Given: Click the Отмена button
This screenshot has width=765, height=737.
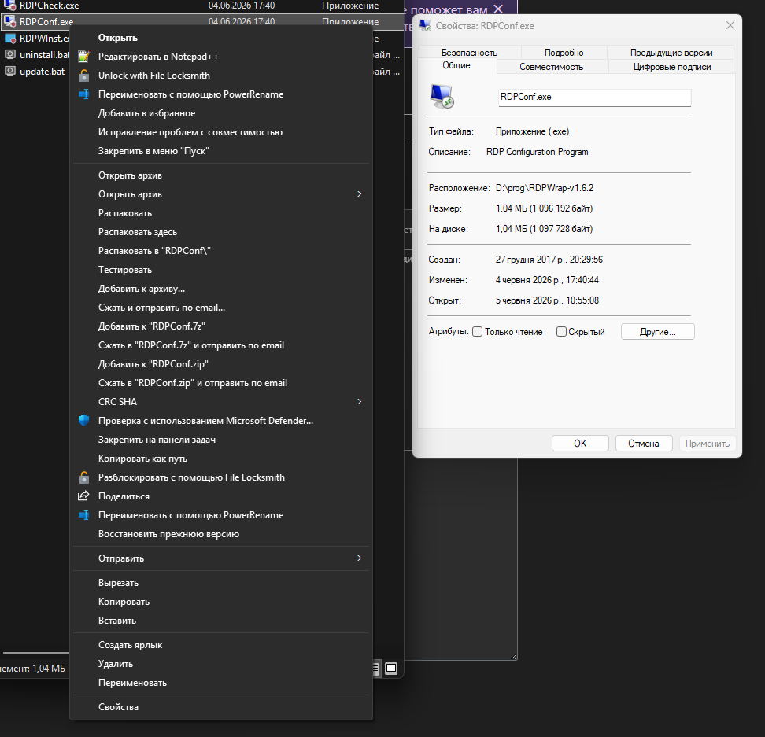Looking at the screenshot, I should point(644,444).
